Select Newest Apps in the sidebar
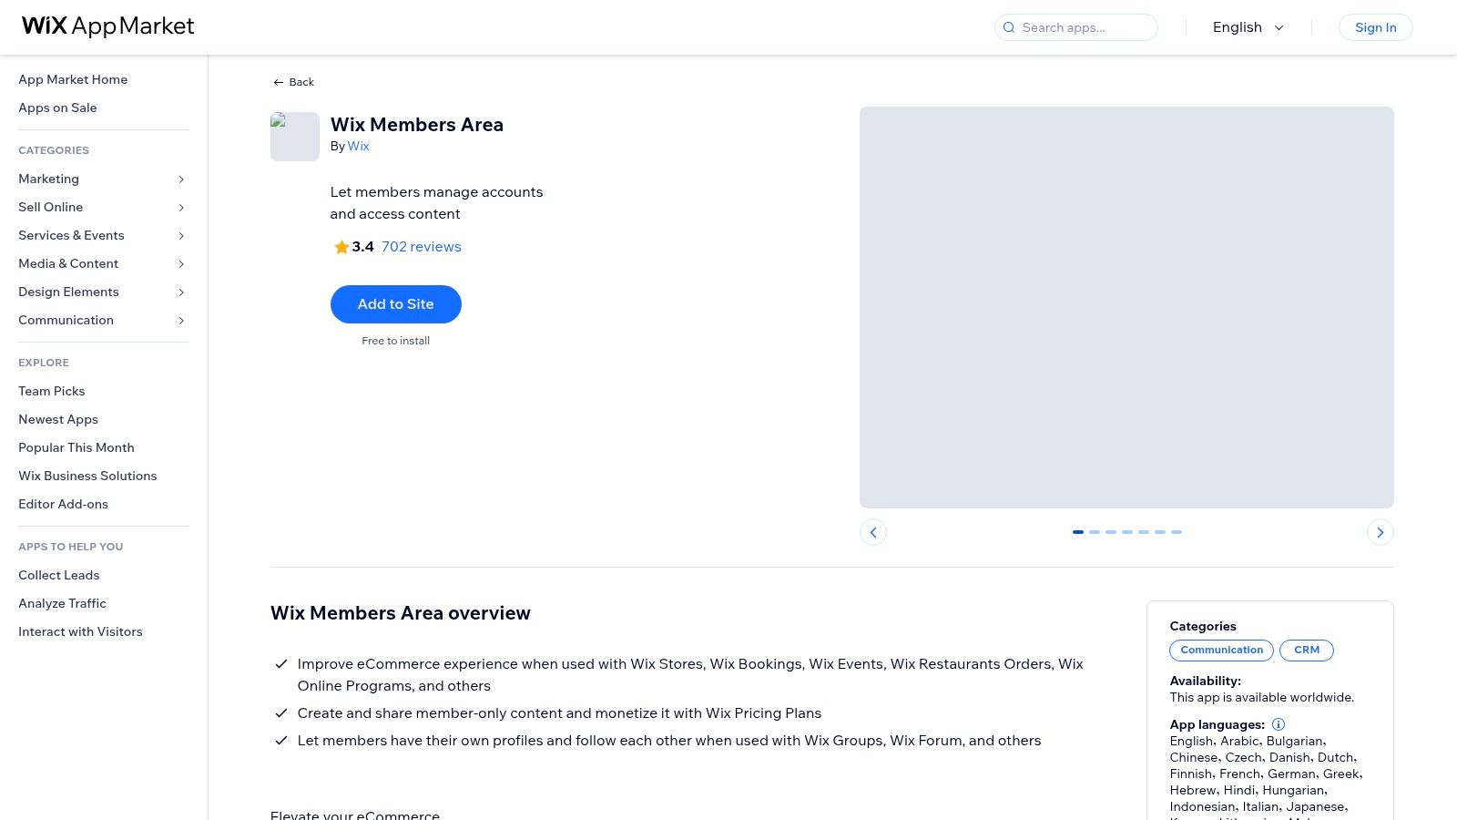The width and height of the screenshot is (1457, 820). (x=57, y=419)
